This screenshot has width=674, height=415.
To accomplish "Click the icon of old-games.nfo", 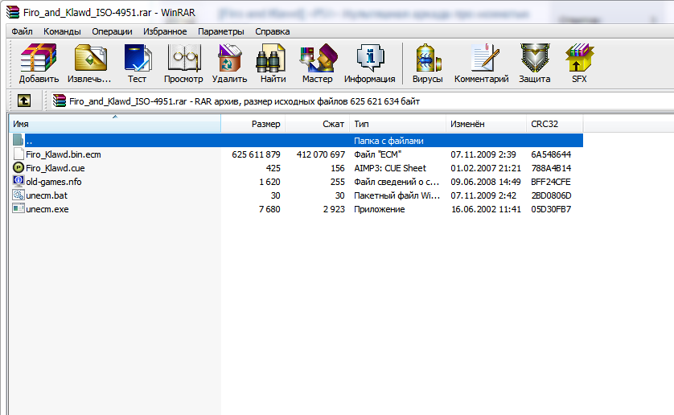I will [x=18, y=181].
